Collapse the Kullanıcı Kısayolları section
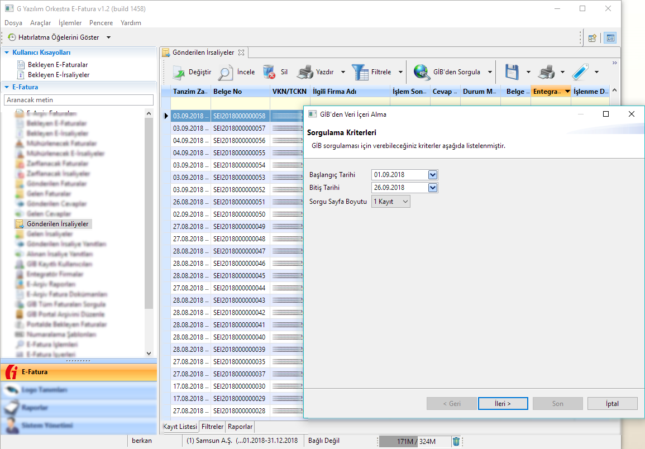 click(7, 52)
